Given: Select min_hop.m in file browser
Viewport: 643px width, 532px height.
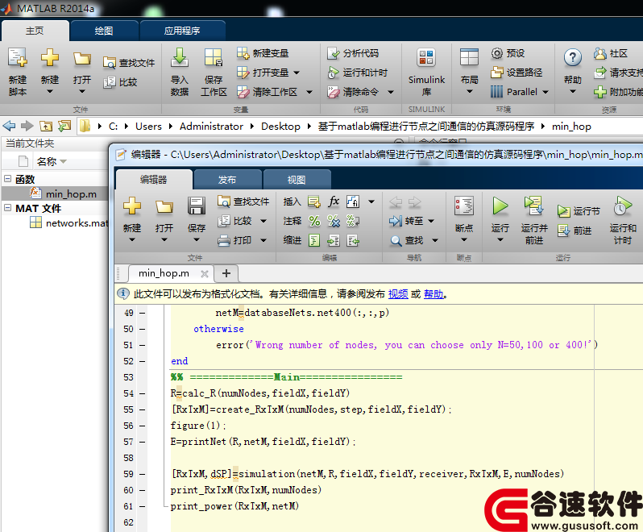Looking at the screenshot, I should click(x=71, y=193).
